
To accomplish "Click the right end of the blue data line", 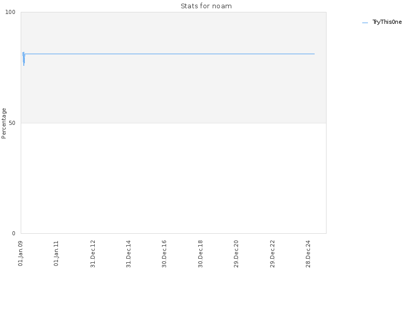I will click(314, 54).
